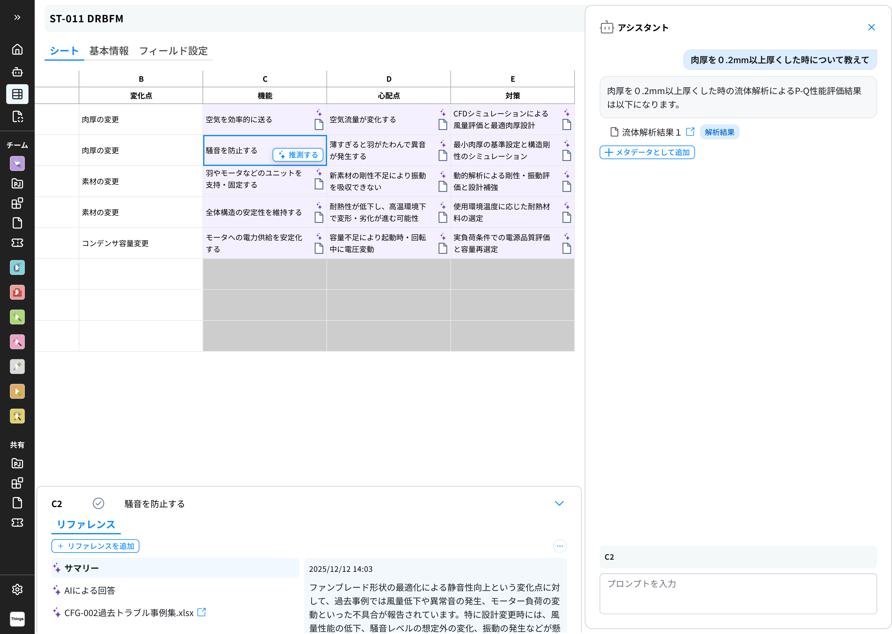Open settings gear in sidebar
The height and width of the screenshot is (634, 892).
click(17, 589)
